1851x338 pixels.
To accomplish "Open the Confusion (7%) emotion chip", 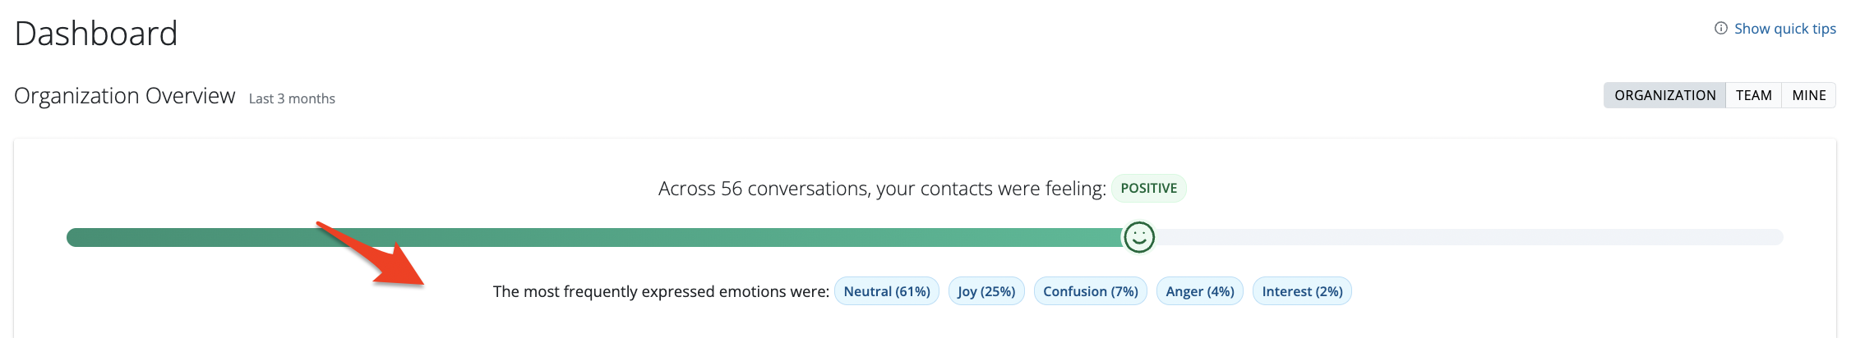I will click(x=1090, y=291).
